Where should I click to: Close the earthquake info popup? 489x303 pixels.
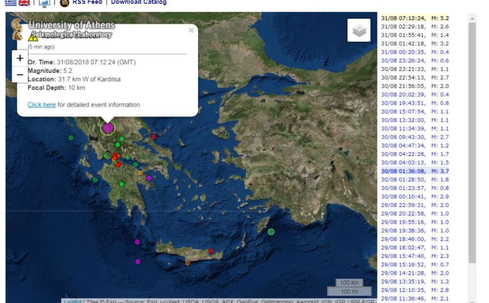191,30
